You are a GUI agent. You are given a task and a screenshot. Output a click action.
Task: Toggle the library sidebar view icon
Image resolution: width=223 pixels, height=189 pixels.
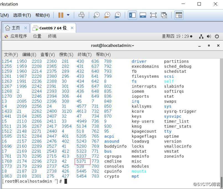pyautogui.click(x=133, y=15)
